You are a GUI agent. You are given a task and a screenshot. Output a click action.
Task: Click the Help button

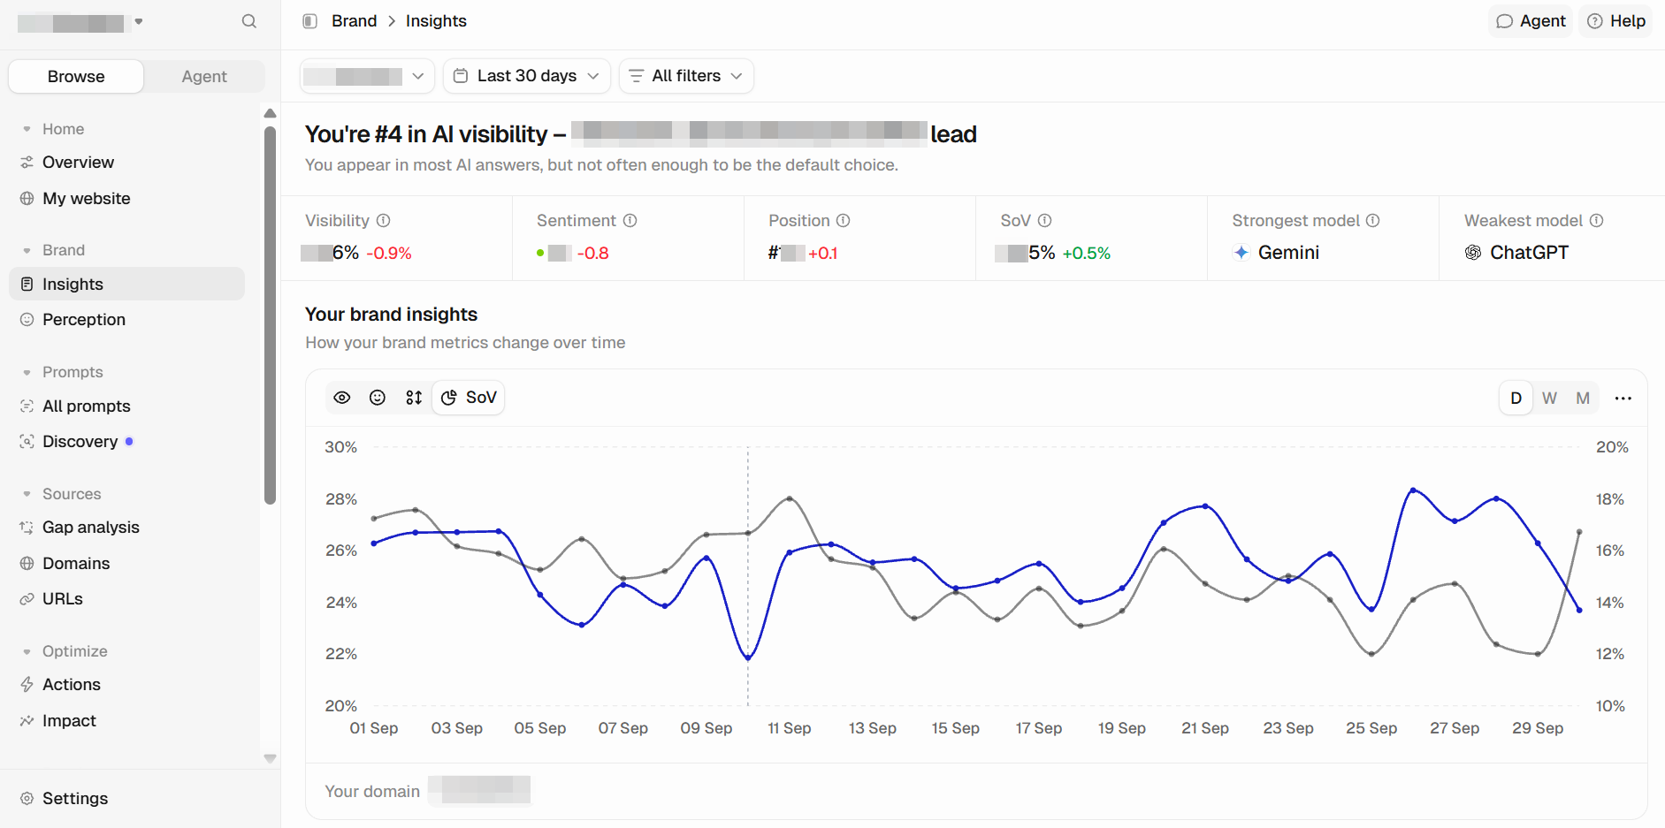[x=1616, y=21]
